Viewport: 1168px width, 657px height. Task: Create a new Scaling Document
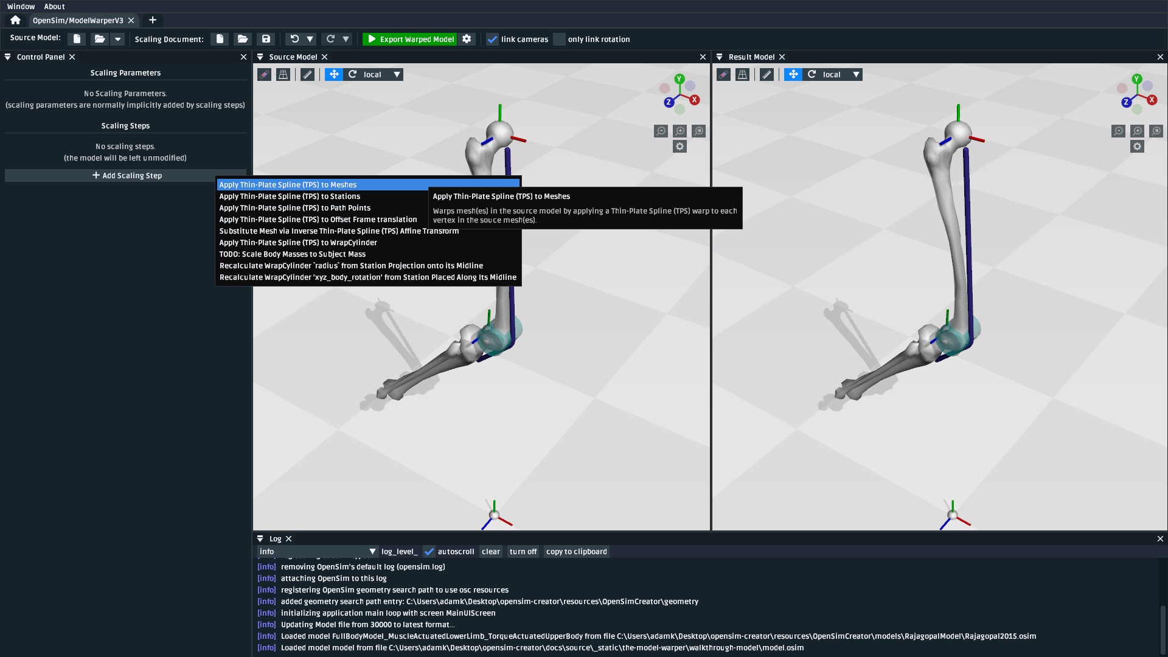click(220, 39)
